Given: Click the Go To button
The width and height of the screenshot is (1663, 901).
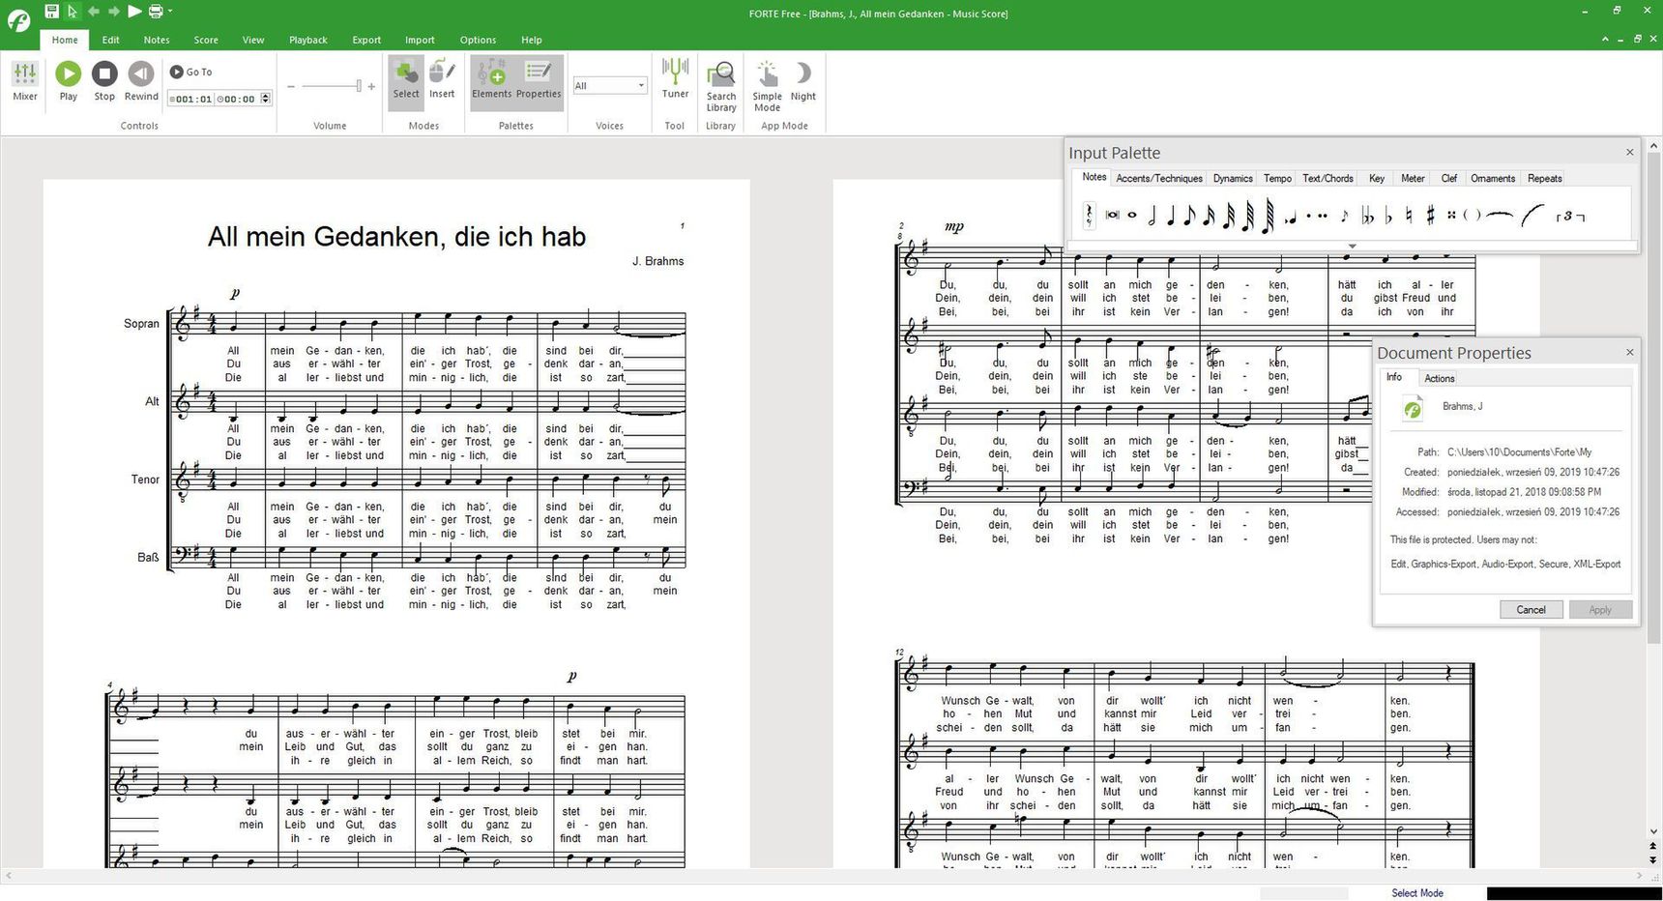Looking at the screenshot, I should click(191, 72).
